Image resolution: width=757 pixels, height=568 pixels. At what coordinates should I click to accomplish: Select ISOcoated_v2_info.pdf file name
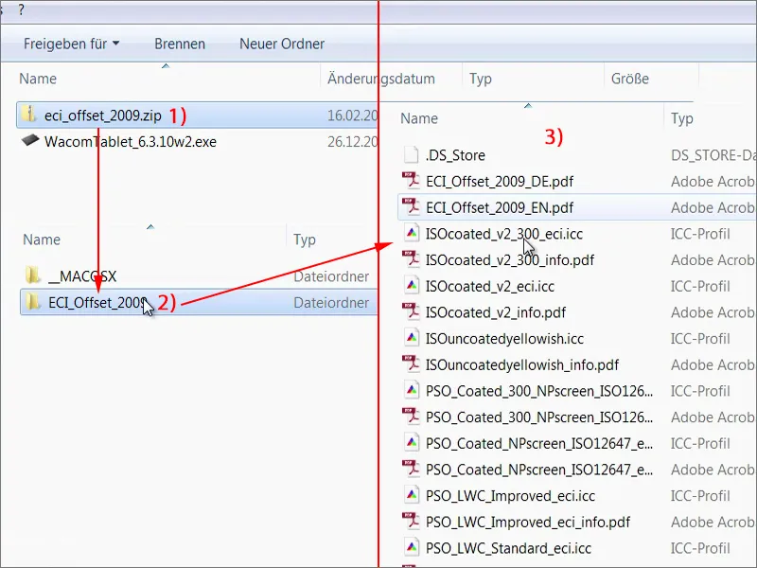pos(496,312)
